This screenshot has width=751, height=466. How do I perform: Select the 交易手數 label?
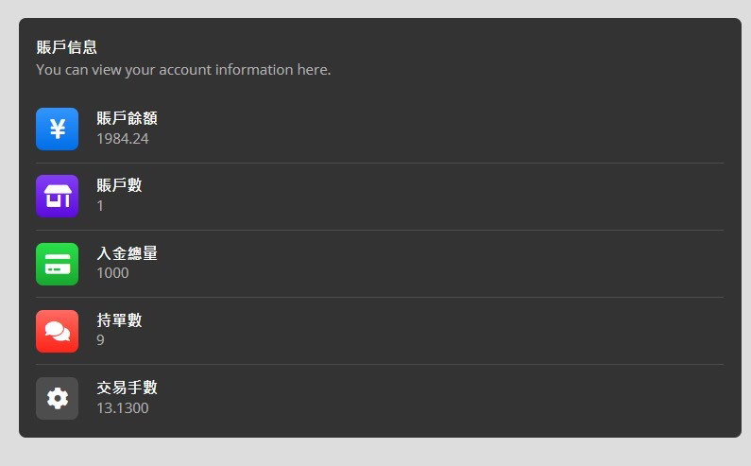(127, 388)
